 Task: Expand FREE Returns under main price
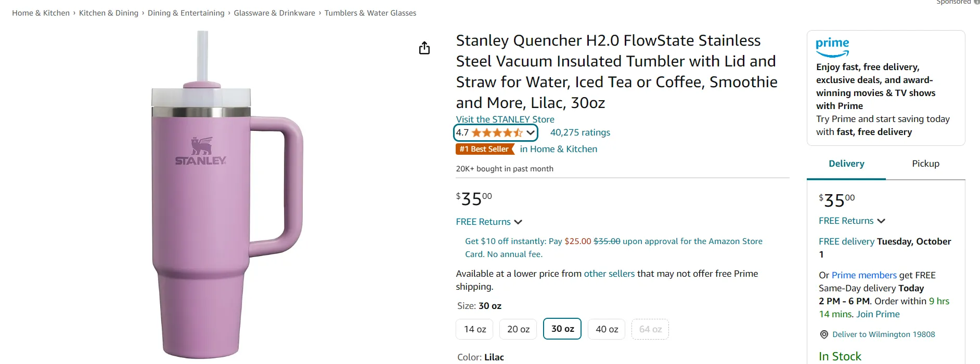(x=489, y=222)
